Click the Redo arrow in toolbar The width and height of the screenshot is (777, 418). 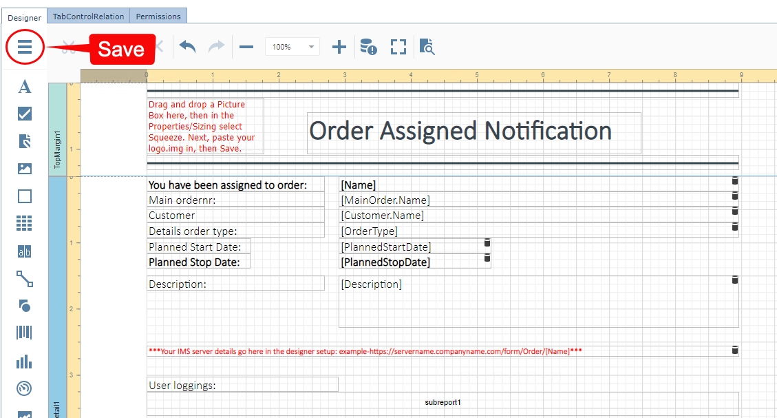pyautogui.click(x=216, y=47)
